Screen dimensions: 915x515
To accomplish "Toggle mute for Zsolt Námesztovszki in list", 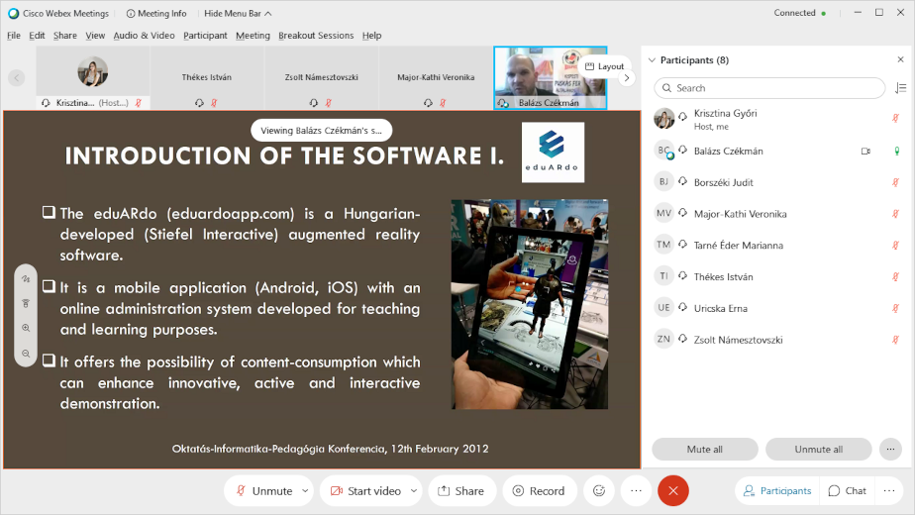I will click(x=895, y=340).
